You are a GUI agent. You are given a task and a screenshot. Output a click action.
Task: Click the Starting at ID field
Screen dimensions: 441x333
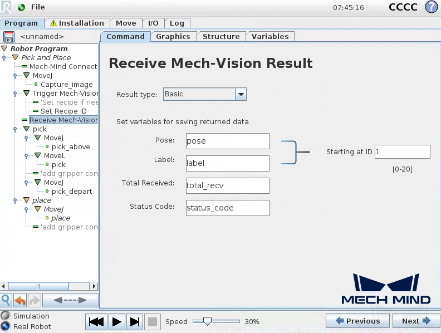[403, 152]
